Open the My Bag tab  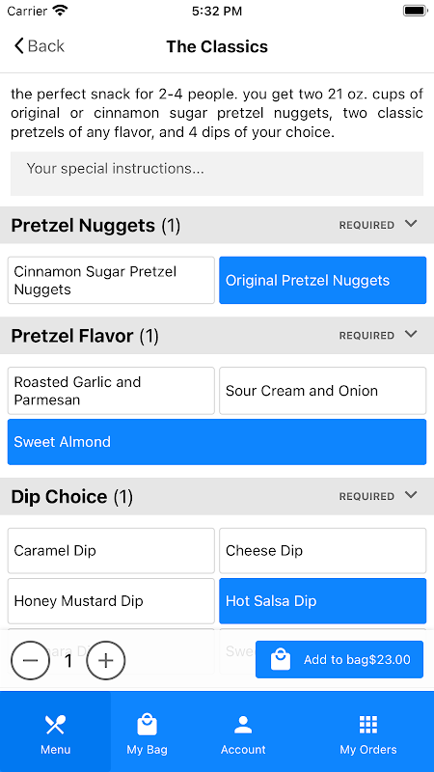tap(148, 731)
